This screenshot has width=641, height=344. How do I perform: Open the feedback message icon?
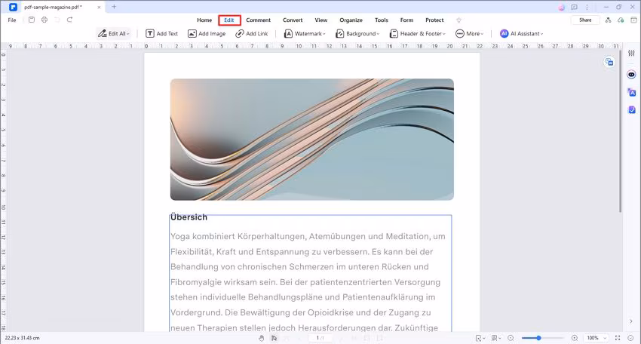click(x=574, y=8)
